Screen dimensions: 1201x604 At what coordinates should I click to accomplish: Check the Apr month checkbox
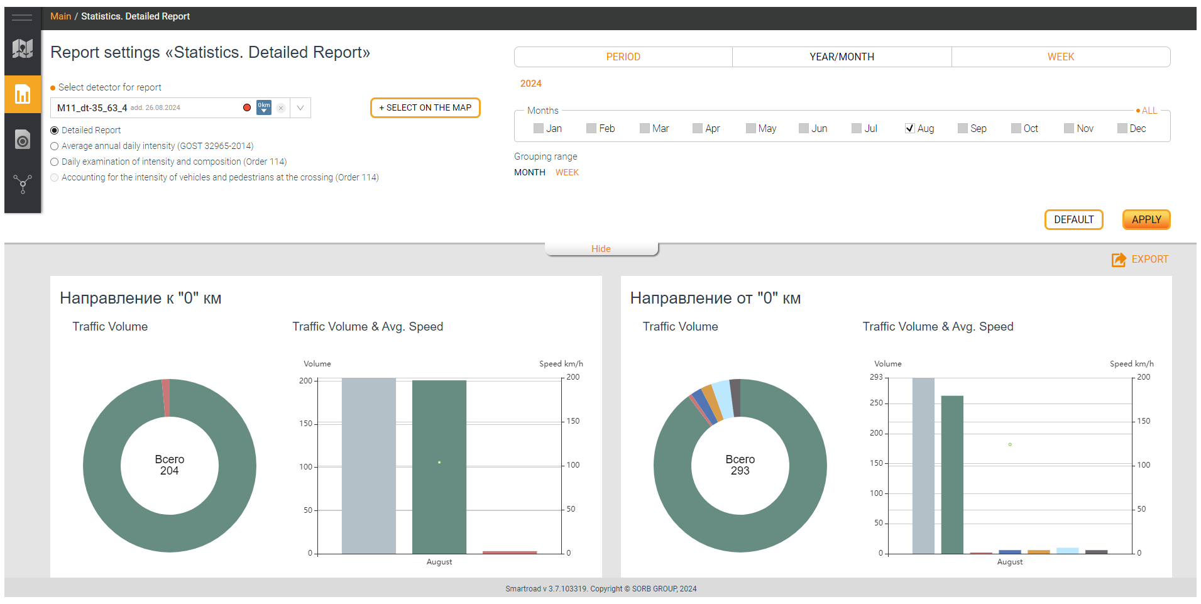698,128
